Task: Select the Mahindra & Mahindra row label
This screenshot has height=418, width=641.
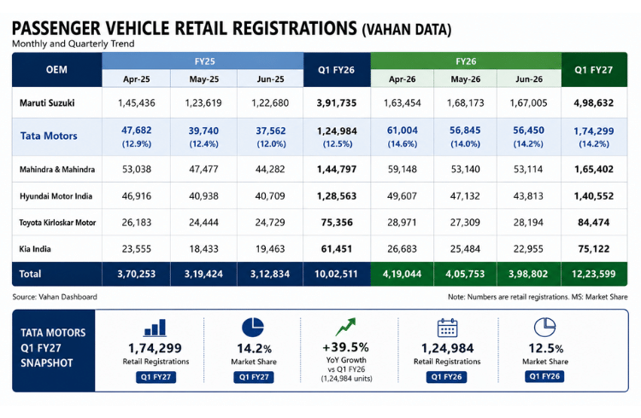Action: [57, 170]
